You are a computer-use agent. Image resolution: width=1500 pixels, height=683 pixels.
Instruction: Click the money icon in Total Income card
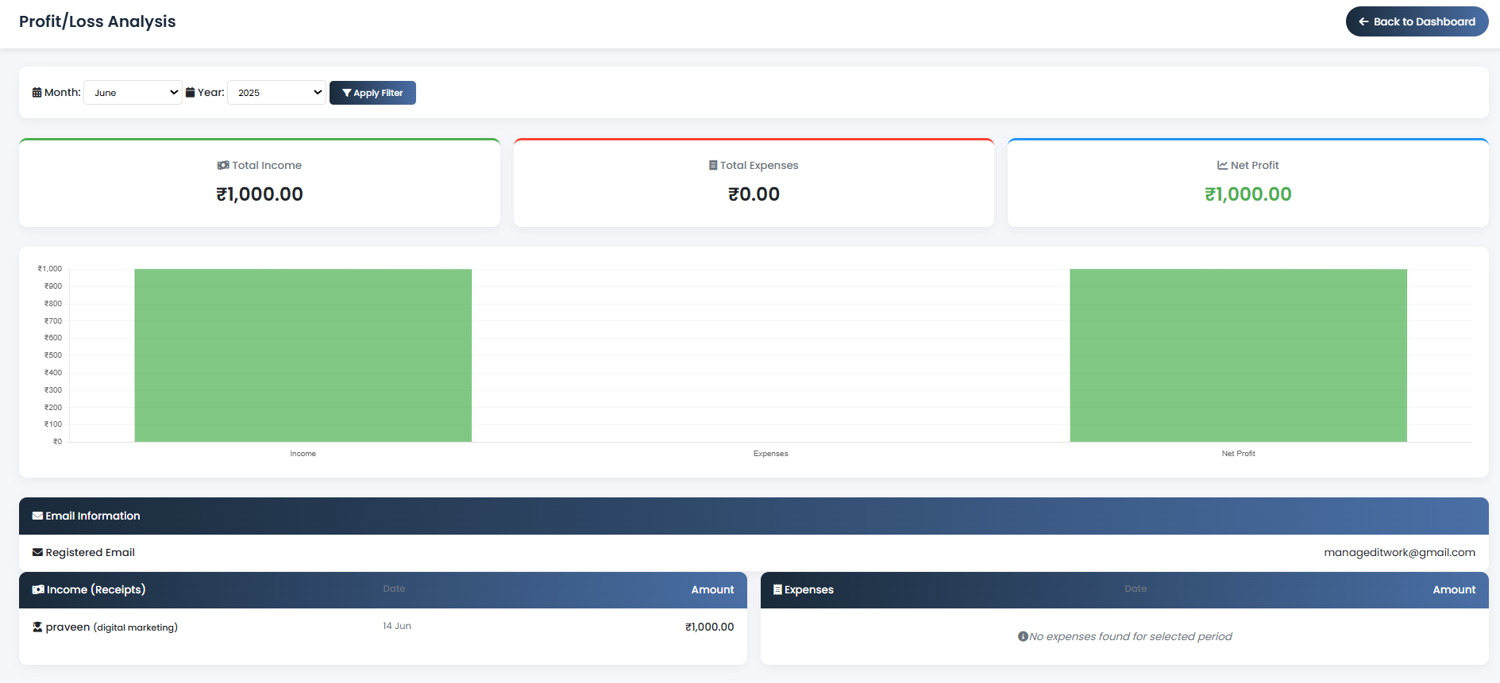pyautogui.click(x=223, y=165)
